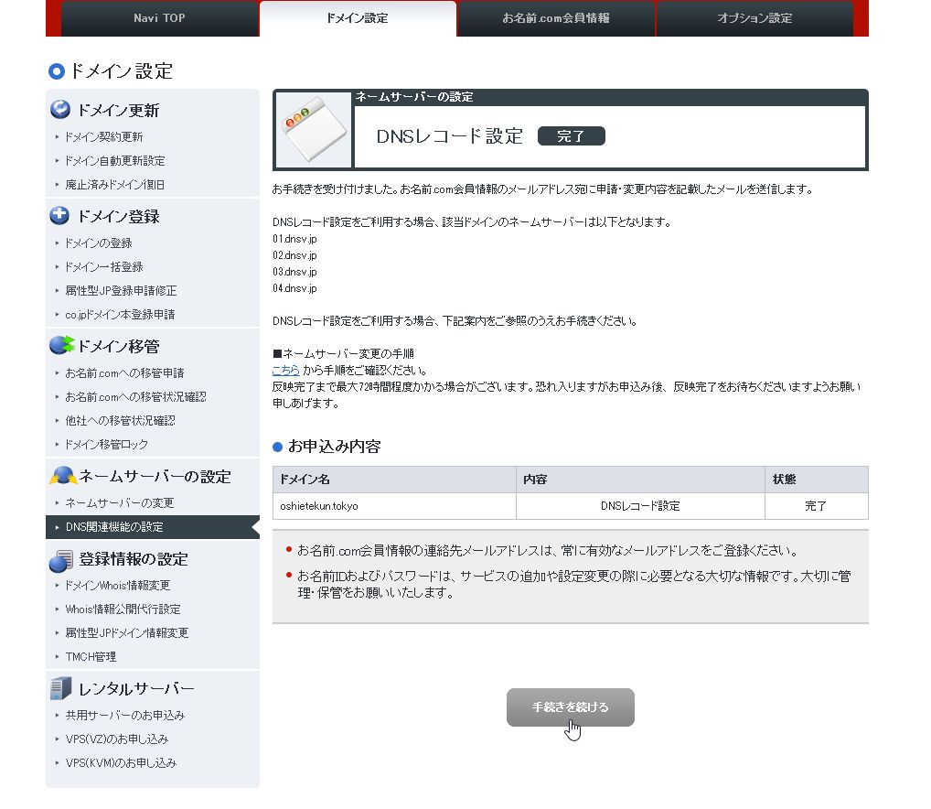Screen dimensions: 931x809
Task: Check お名前.comへの移管状況確認 link
Action: tap(135, 397)
